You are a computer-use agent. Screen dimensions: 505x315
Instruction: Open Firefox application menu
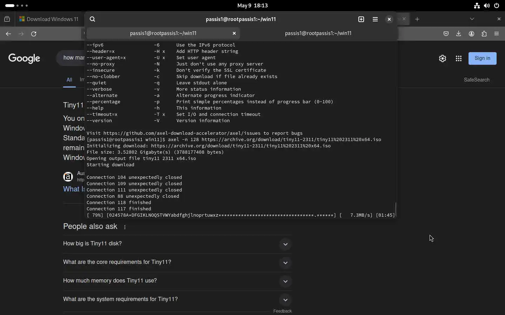(x=497, y=34)
